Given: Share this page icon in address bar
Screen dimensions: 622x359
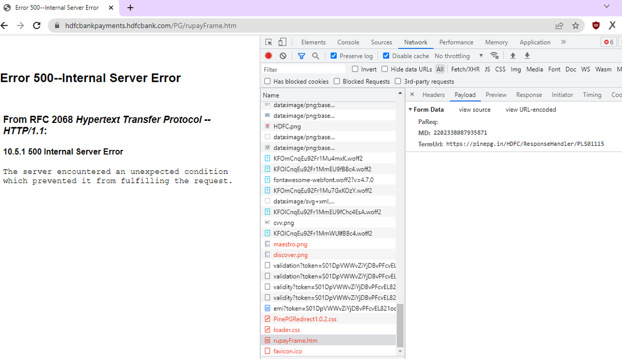Looking at the screenshot, I should click(559, 25).
